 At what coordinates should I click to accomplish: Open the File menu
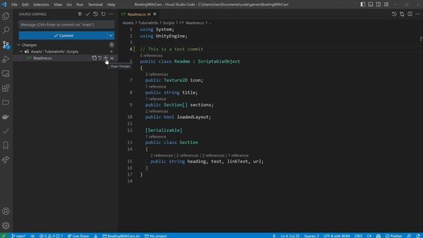coord(15,5)
